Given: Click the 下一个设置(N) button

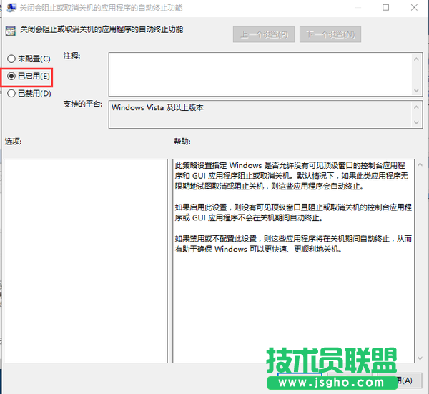Looking at the screenshot, I should [x=330, y=34].
